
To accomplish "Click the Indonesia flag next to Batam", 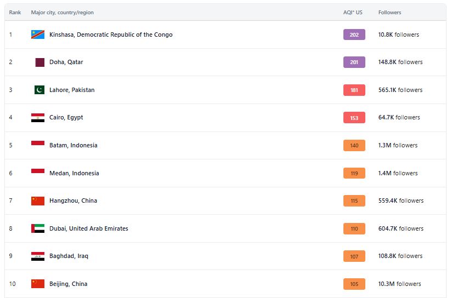I will [x=38, y=144].
